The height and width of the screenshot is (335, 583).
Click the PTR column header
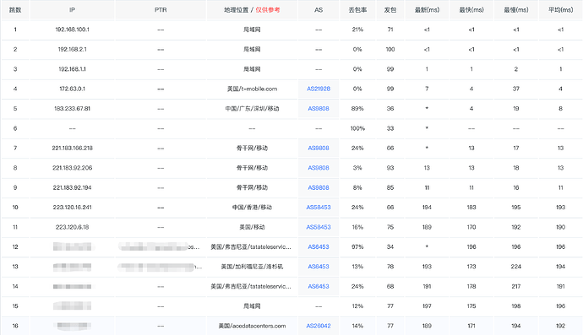(x=161, y=10)
